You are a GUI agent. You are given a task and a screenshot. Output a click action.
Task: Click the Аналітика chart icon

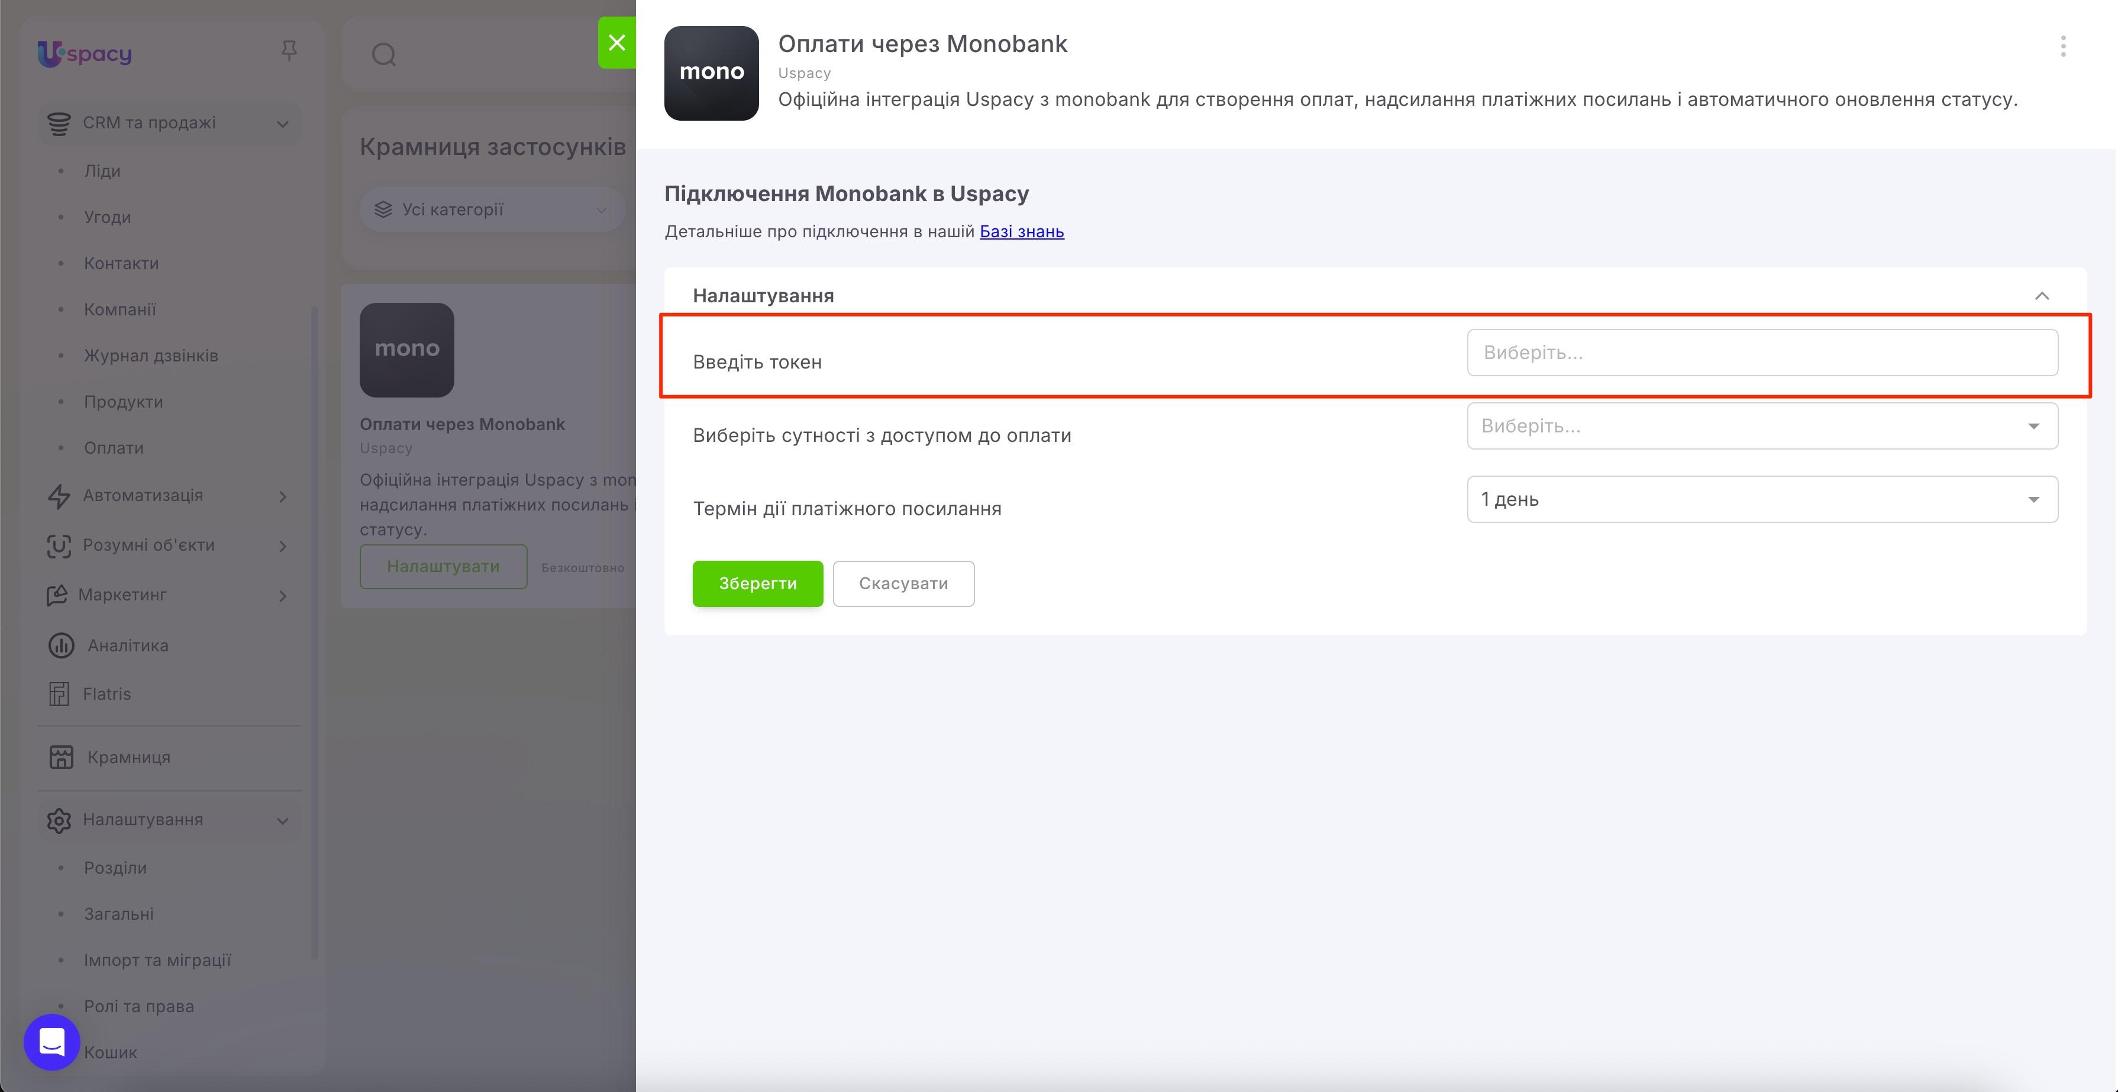tap(61, 645)
